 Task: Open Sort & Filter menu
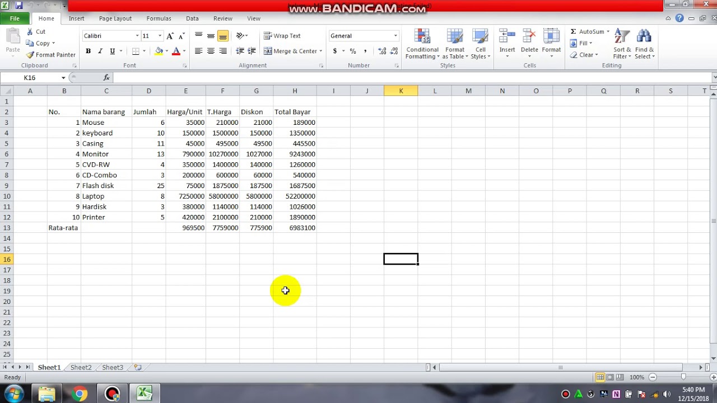point(622,45)
